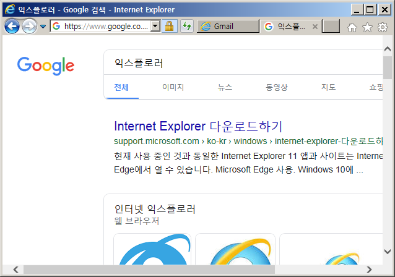
Task: Switch to the 뉴스 search tab
Action: [225, 87]
